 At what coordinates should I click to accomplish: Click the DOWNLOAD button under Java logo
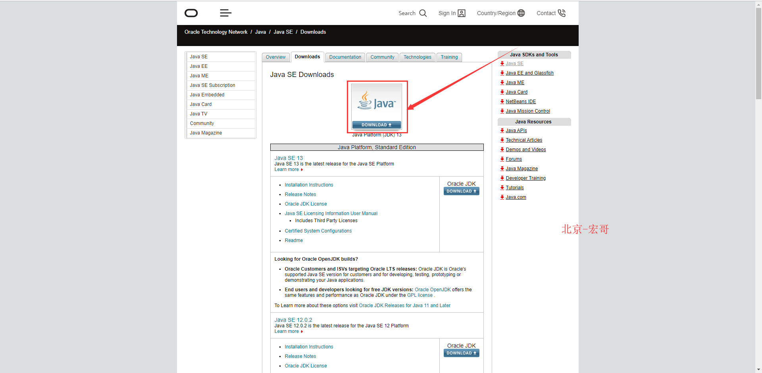coord(377,125)
